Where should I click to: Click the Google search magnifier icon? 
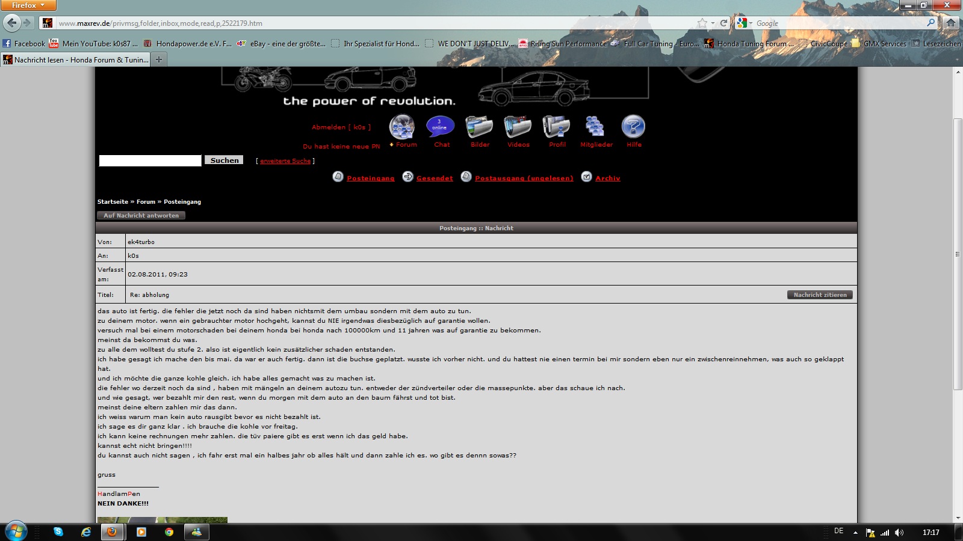click(x=931, y=23)
